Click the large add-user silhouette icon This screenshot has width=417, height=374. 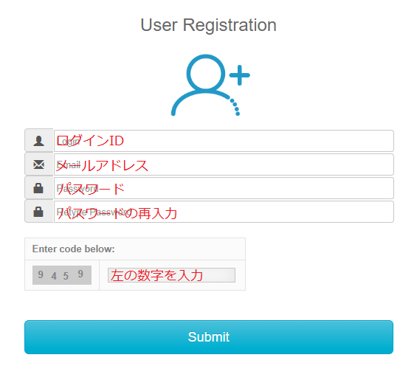coord(210,85)
